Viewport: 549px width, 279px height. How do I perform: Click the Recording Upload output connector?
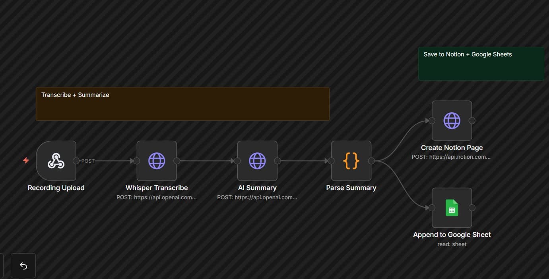point(76,161)
